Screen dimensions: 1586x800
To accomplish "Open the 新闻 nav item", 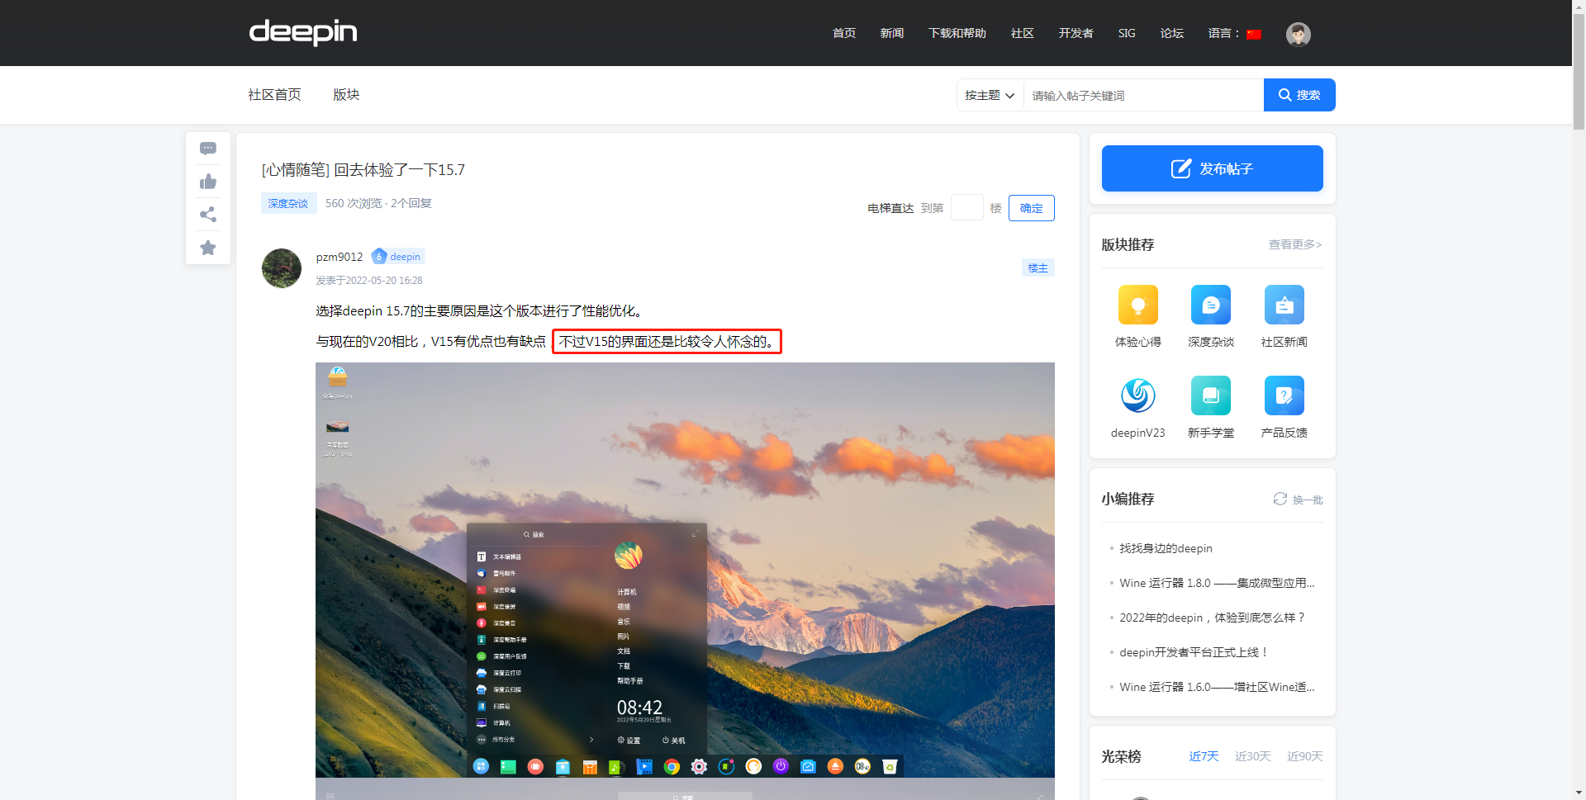I will [x=892, y=33].
